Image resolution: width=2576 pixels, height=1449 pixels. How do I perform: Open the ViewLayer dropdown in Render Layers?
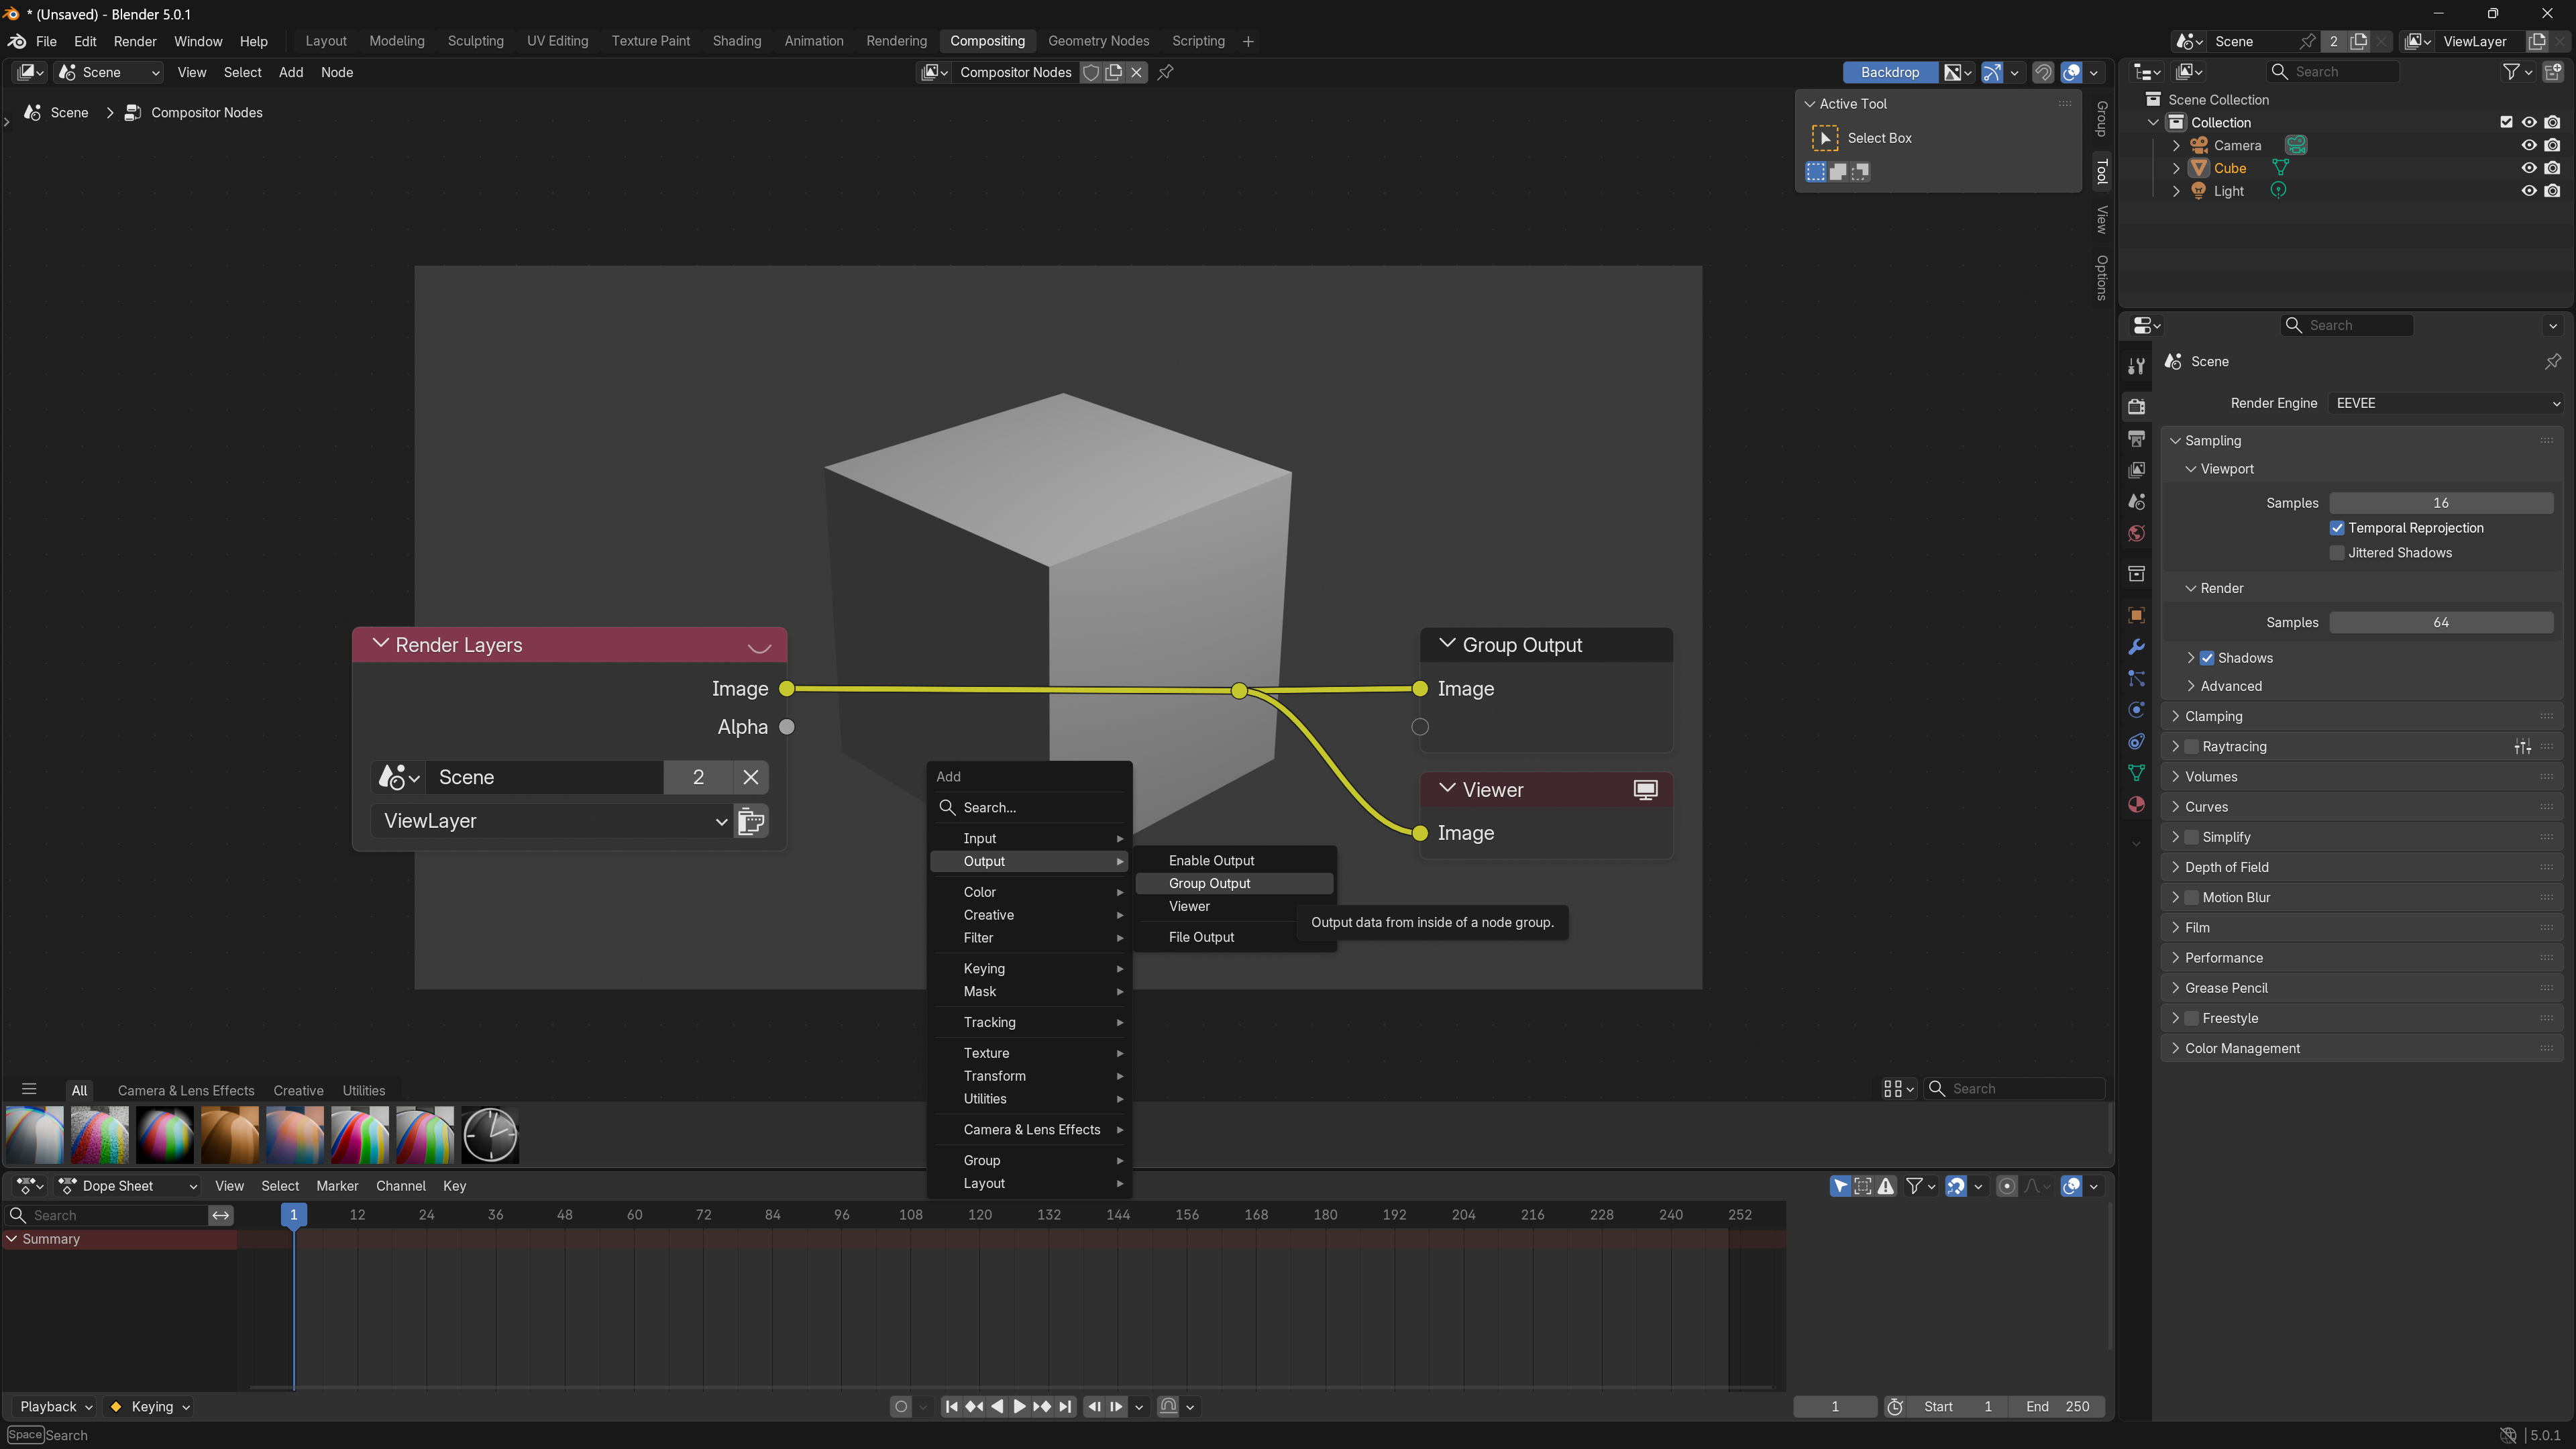tap(551, 821)
